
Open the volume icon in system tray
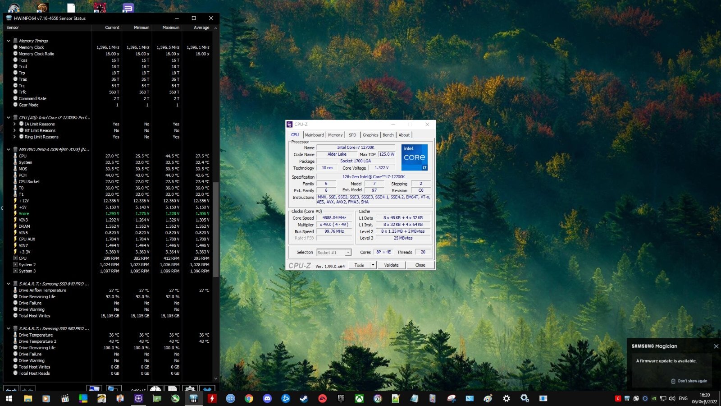(672, 398)
